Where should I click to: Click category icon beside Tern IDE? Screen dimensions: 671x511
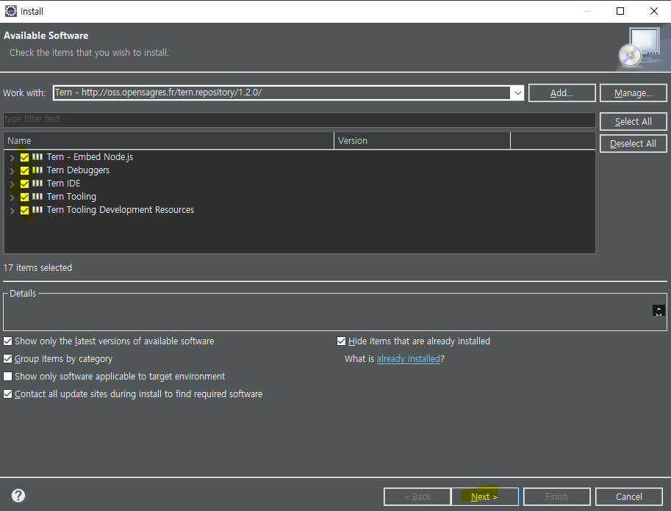(x=37, y=184)
